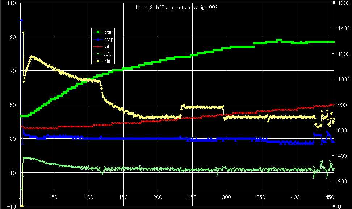Viewport: 352px width, 209px height.
Task: Click left axis label 70
Action: click(13, 71)
